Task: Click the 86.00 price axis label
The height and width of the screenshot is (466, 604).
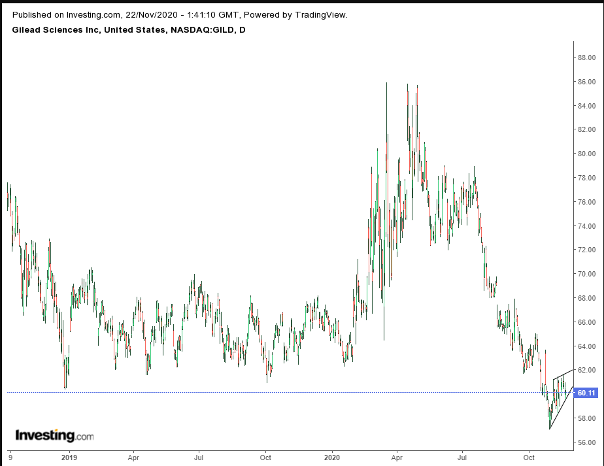Action: pyautogui.click(x=586, y=82)
